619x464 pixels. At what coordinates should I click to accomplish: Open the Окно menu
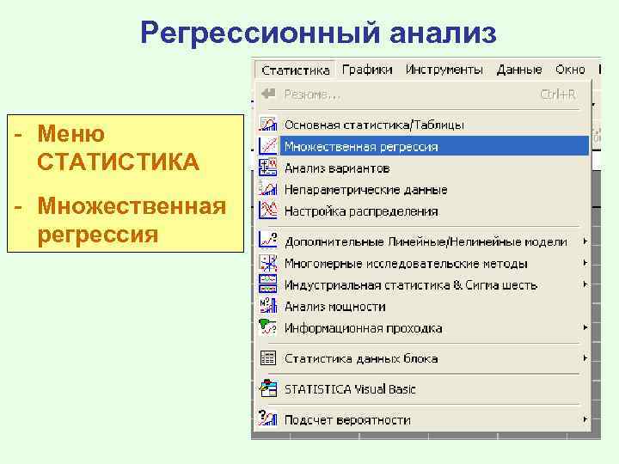(570, 70)
